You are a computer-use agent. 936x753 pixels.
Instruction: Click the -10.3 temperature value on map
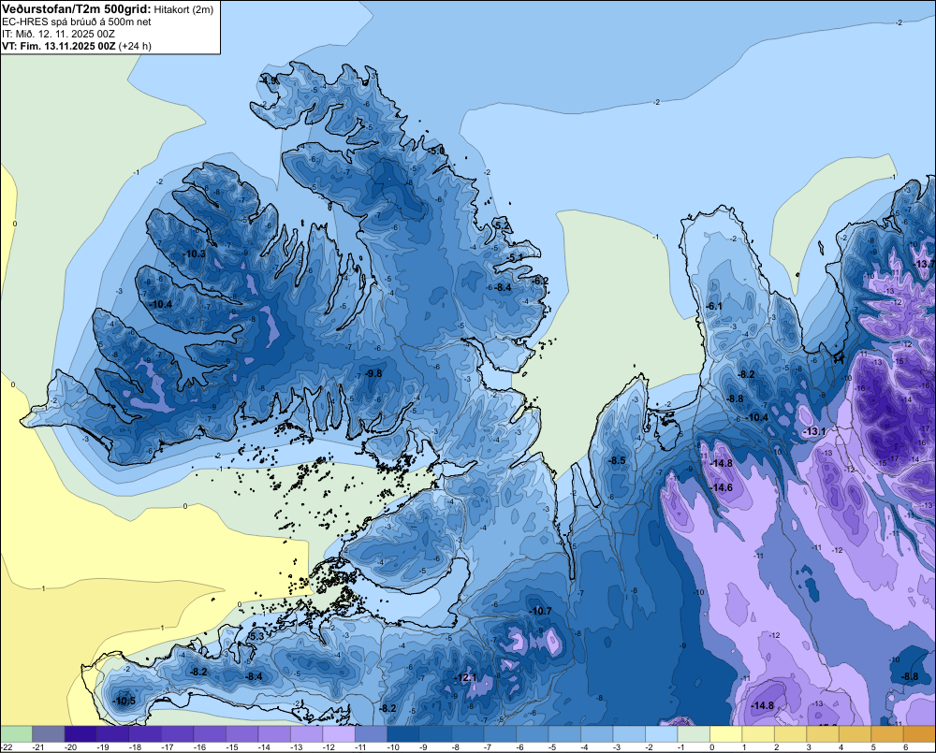pyautogui.click(x=194, y=253)
